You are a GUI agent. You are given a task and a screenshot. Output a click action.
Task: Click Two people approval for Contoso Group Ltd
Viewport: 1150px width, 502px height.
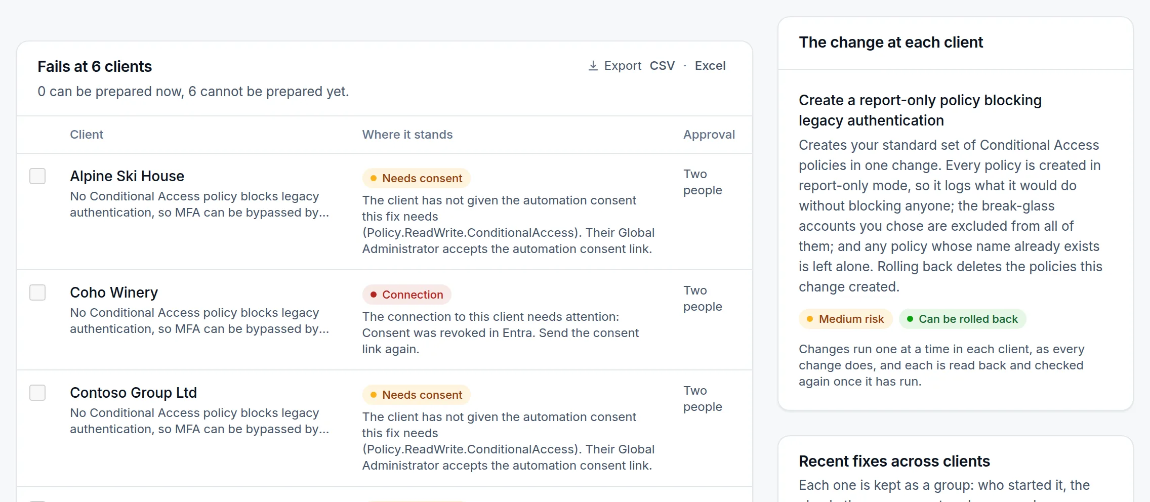[703, 399]
